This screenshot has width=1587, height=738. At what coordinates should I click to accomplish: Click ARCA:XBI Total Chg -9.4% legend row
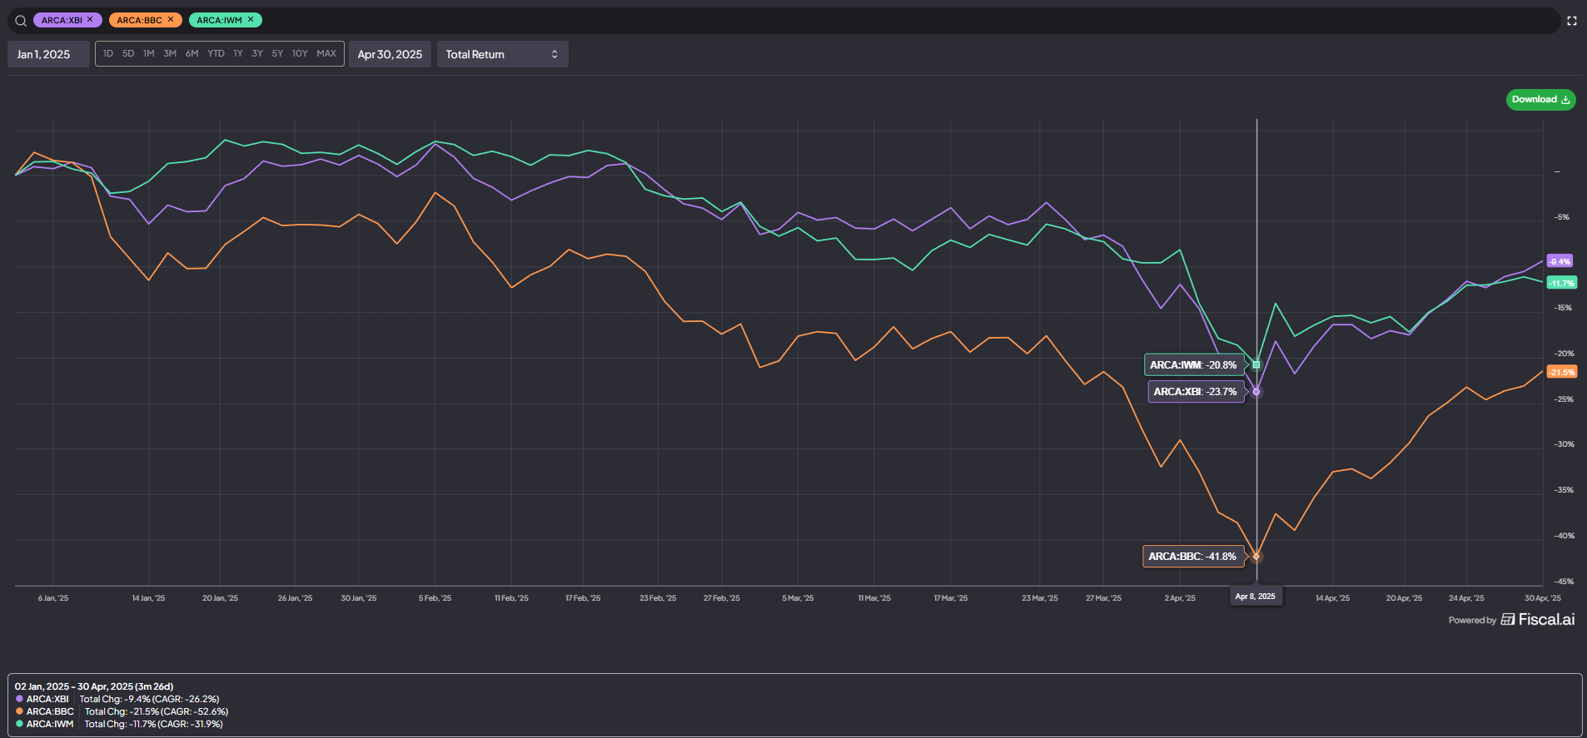coord(117,699)
